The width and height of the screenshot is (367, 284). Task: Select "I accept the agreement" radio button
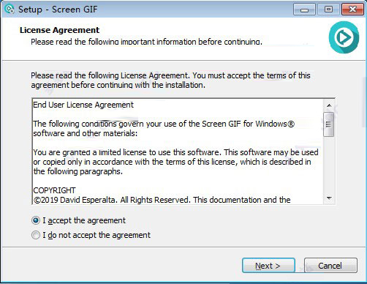pos(36,220)
